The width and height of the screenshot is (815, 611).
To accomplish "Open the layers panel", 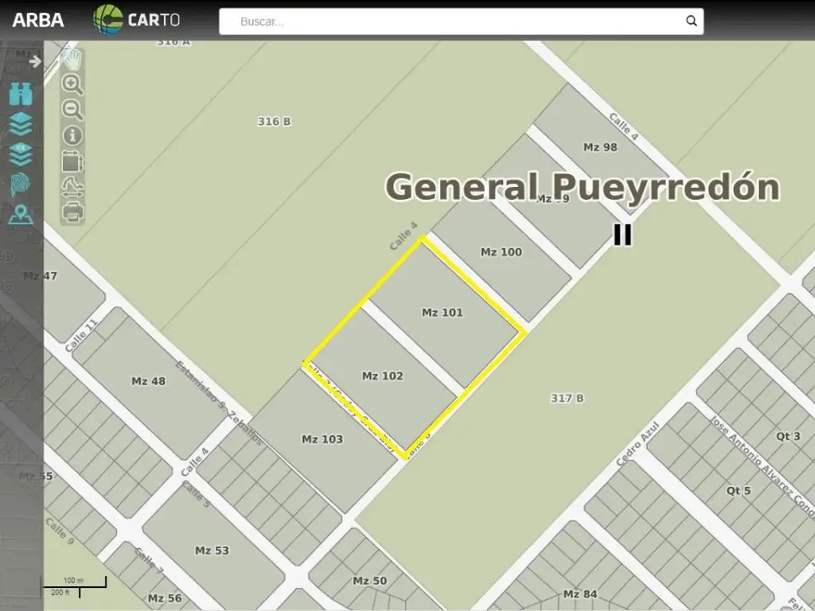I will (x=21, y=124).
